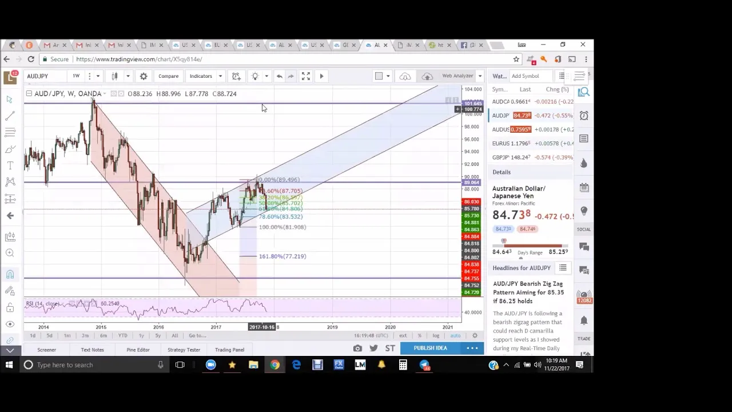
Task: Share idea to StockTwits ST icon
Action: (x=390, y=348)
